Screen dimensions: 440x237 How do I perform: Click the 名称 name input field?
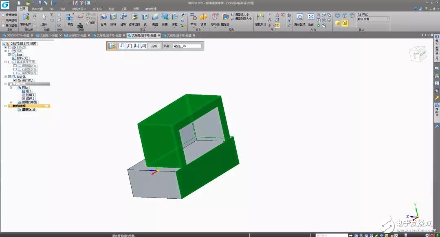pos(187,46)
